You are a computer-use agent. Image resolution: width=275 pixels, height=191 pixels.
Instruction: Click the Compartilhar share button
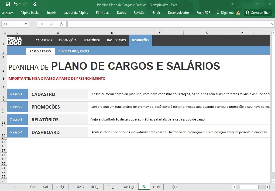pos(257,13)
